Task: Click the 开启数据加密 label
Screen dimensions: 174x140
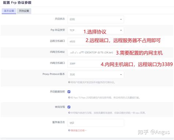Action: (x=57, y=91)
